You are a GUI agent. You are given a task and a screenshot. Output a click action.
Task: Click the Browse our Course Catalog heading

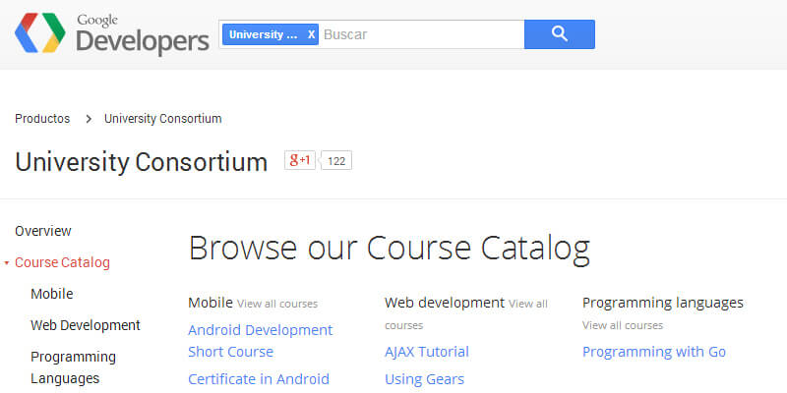[389, 249]
